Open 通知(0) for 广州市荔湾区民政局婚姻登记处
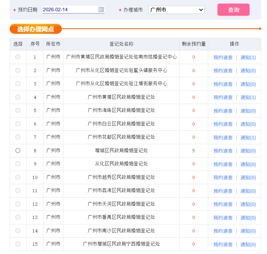This screenshot has width=267, height=254. tap(248, 191)
